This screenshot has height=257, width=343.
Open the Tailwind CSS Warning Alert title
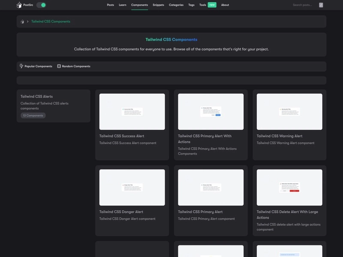pos(280,136)
